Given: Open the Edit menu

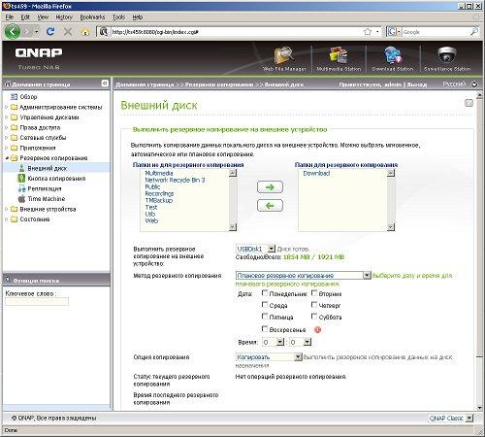Looking at the screenshot, I should pyautogui.click(x=25, y=17).
